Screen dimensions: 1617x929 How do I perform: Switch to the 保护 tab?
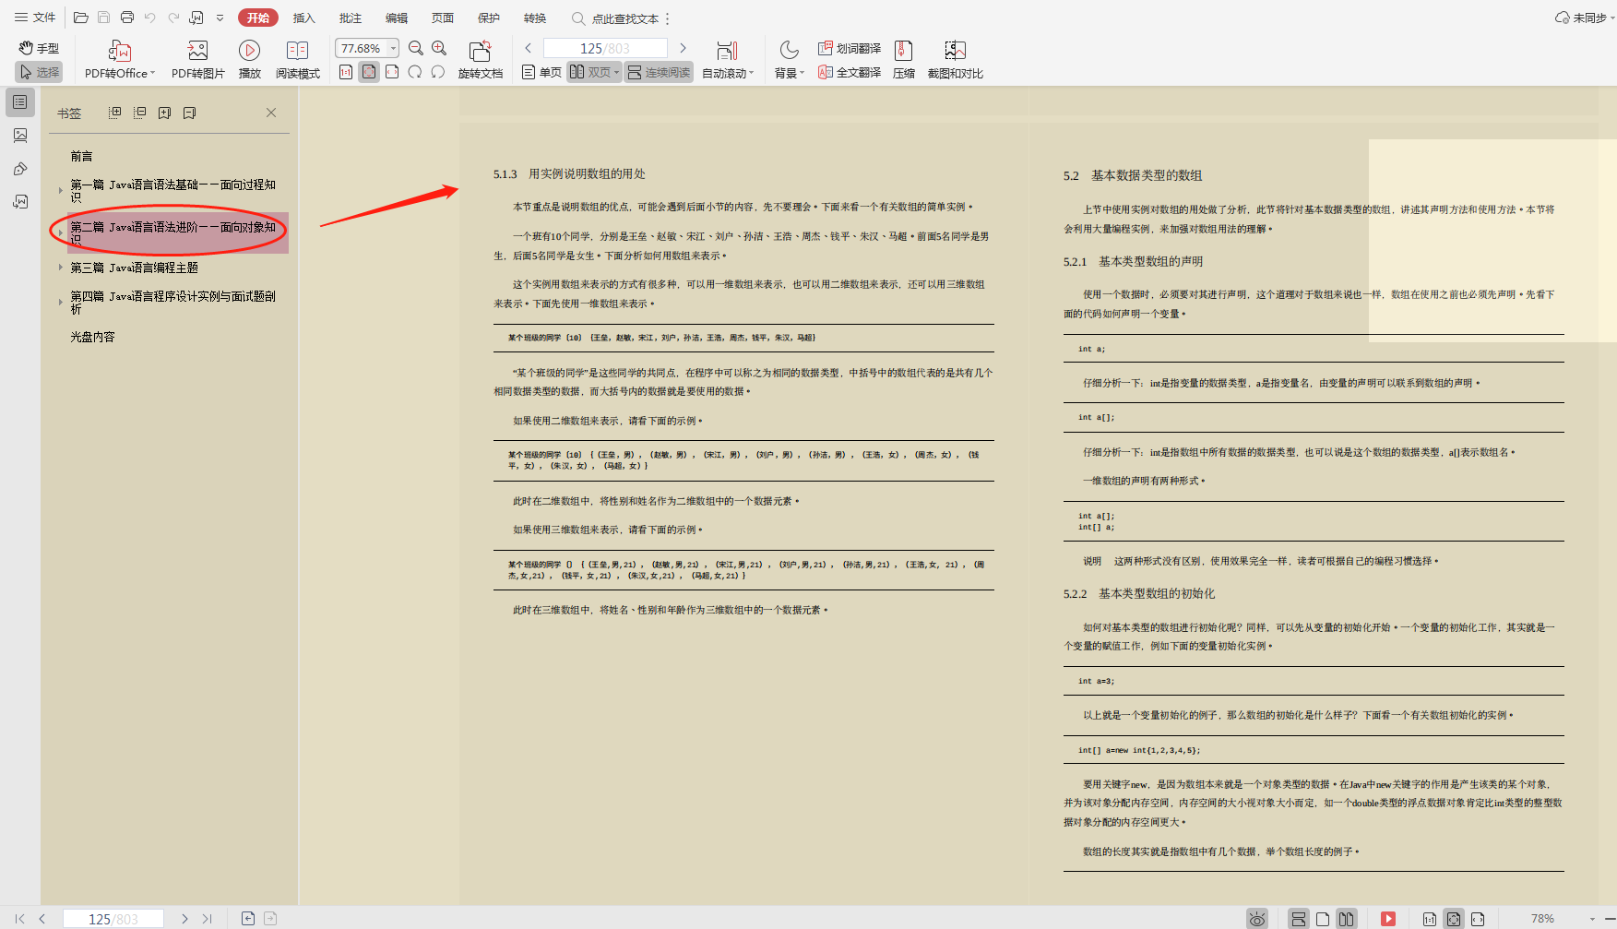[x=489, y=18]
